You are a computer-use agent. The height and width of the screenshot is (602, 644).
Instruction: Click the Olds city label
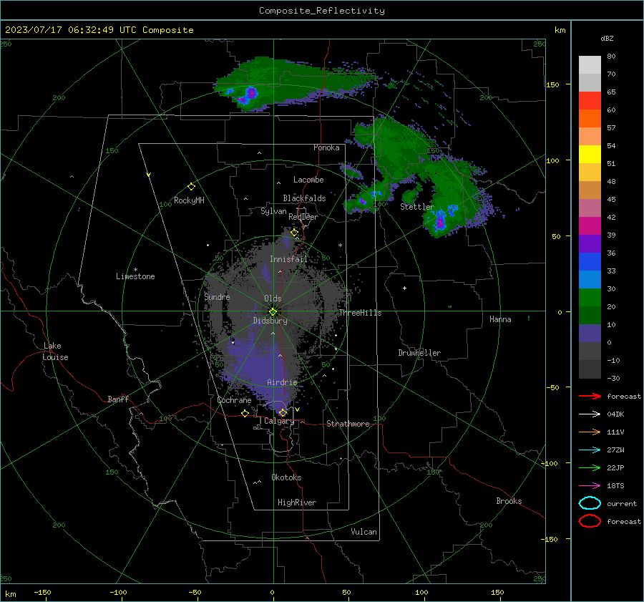click(x=273, y=298)
